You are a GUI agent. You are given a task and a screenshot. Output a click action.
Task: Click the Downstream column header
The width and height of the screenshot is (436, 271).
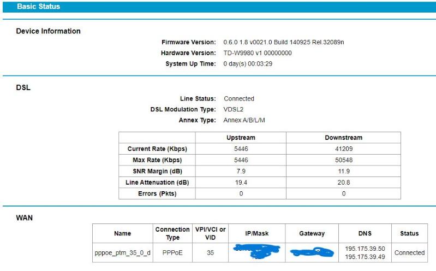coord(343,138)
